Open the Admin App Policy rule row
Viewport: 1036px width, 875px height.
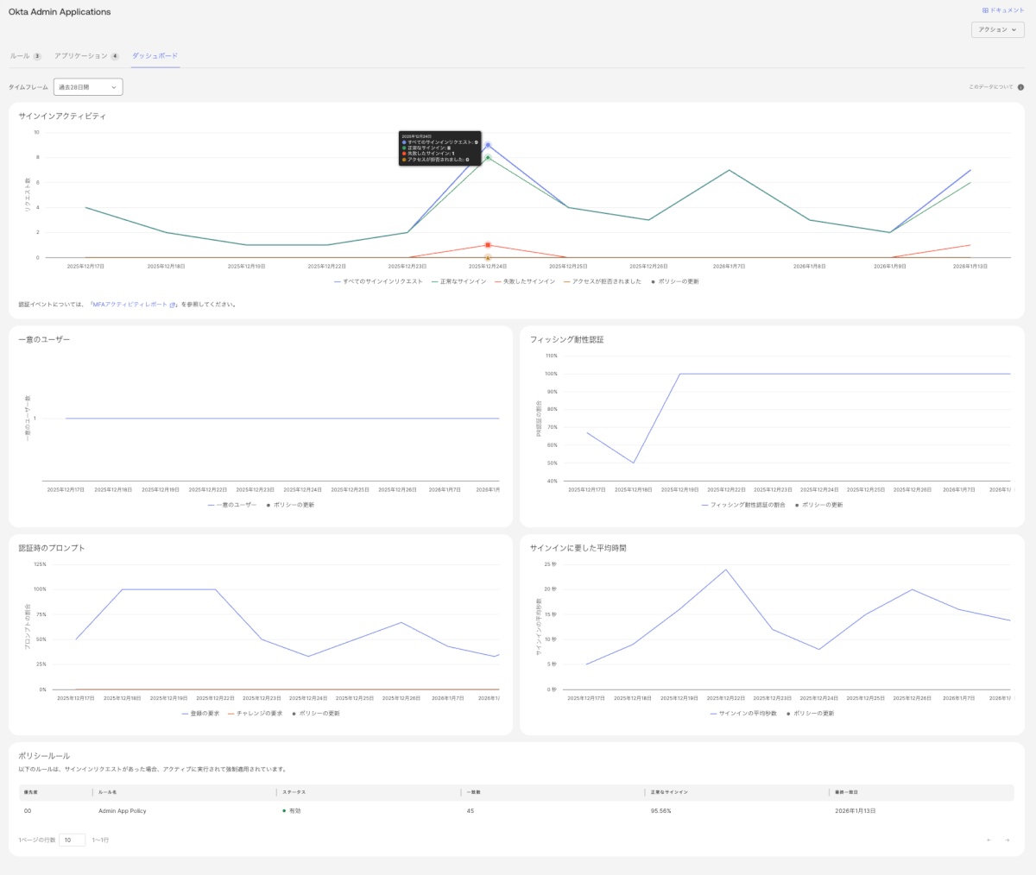pos(516,811)
